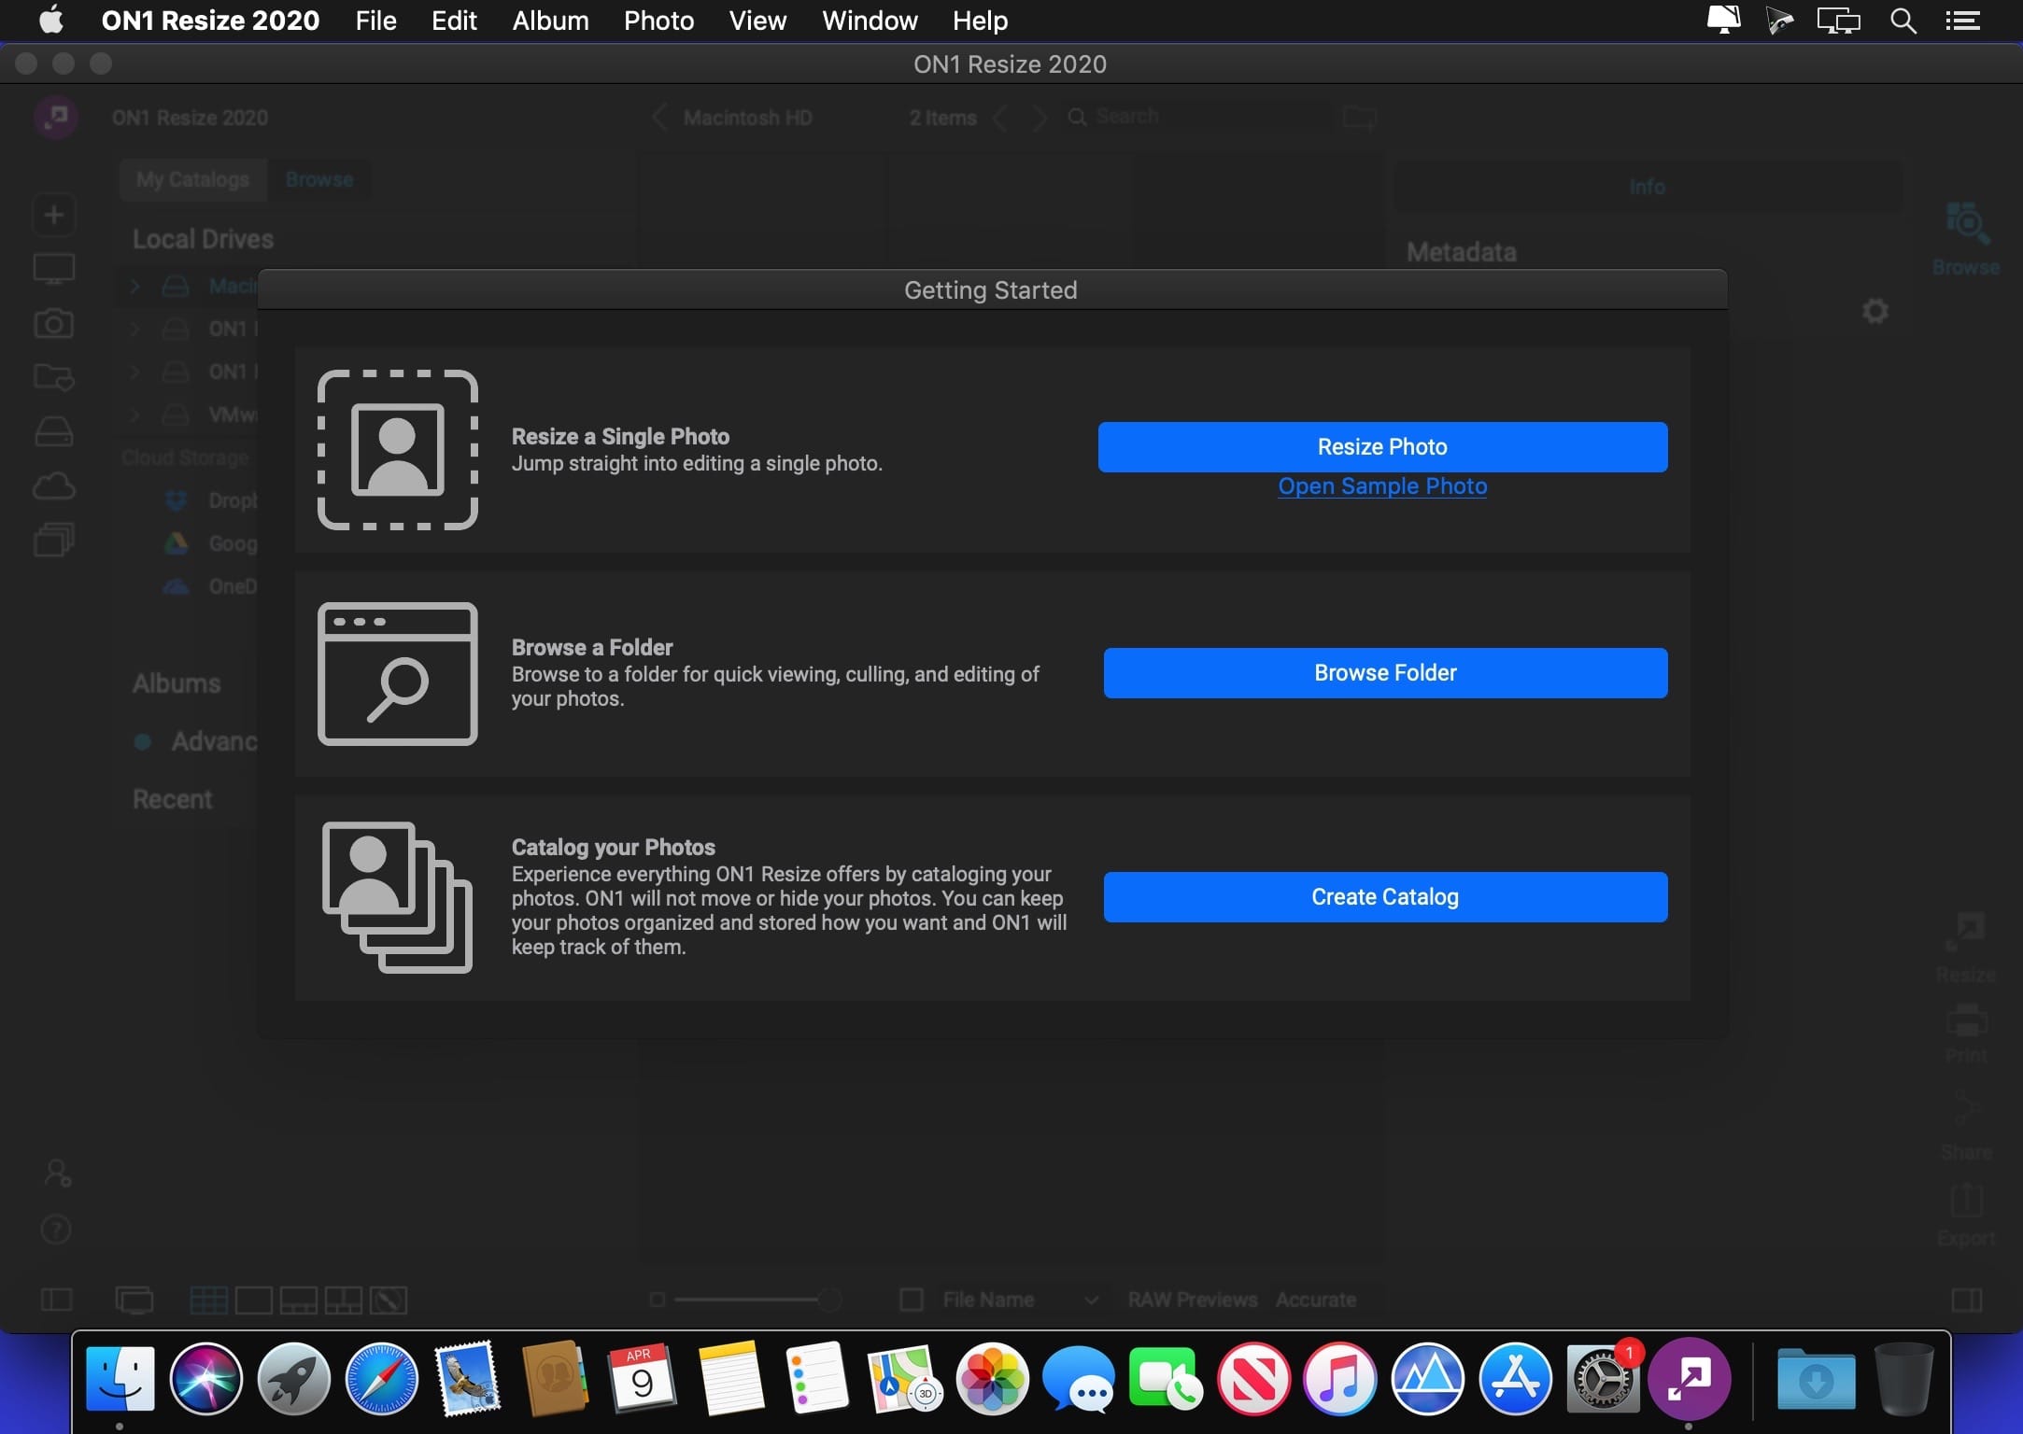Toggle the right panel visibility icon

coord(1967,1300)
